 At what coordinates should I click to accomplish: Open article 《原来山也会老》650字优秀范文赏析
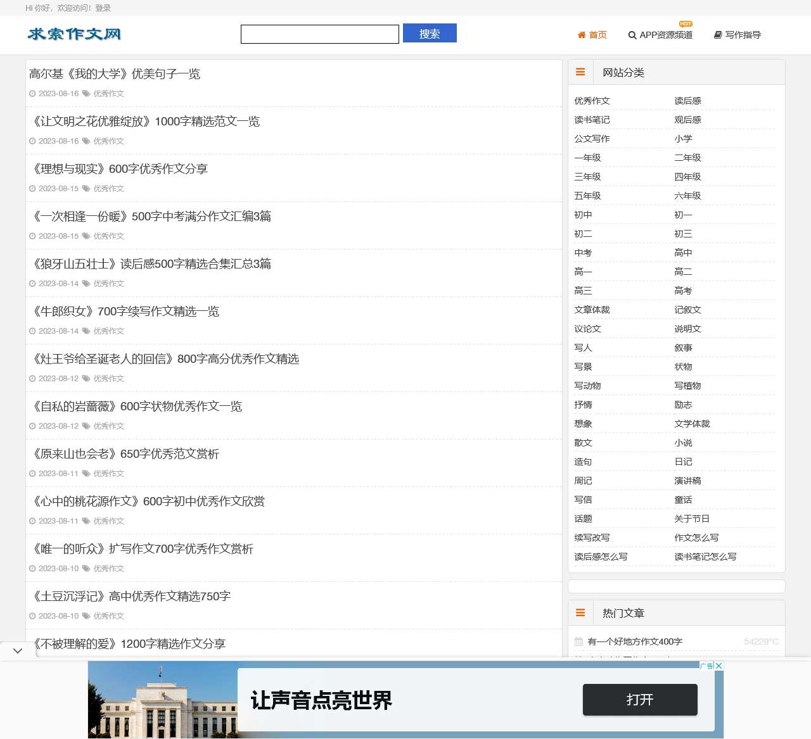(124, 454)
